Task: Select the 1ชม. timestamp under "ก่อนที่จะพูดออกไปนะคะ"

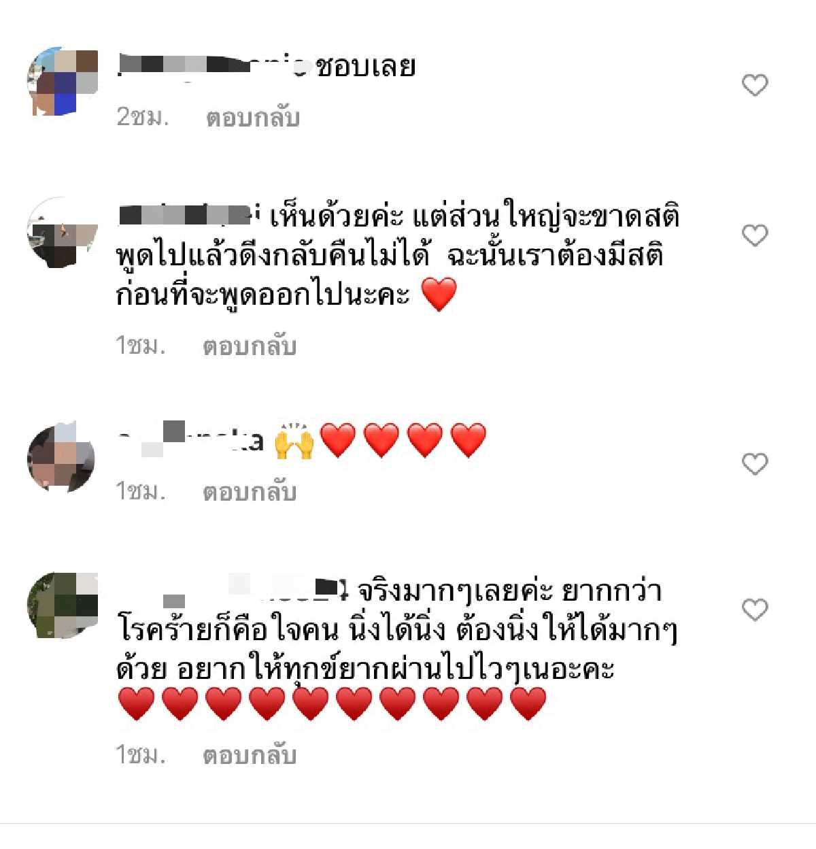Action: [141, 346]
